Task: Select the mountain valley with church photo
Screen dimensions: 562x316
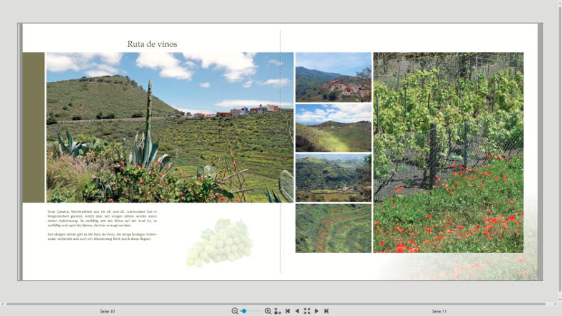Action: [333, 178]
